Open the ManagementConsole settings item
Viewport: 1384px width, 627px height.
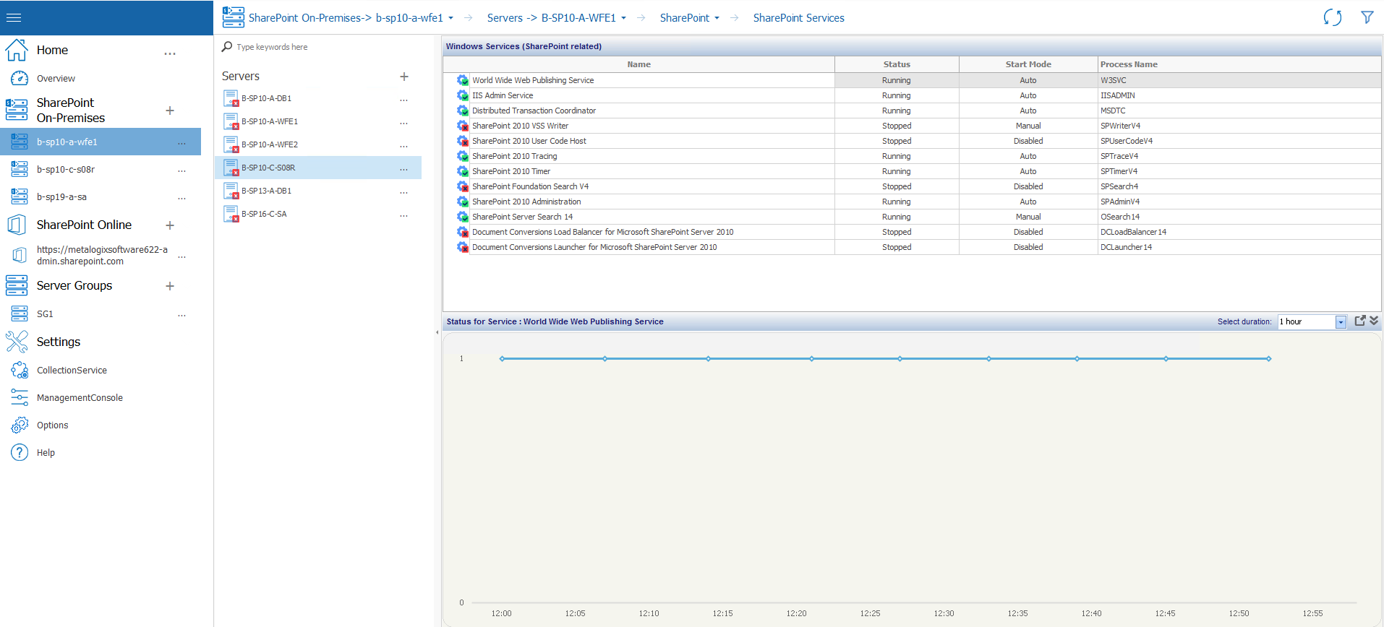pos(80,398)
